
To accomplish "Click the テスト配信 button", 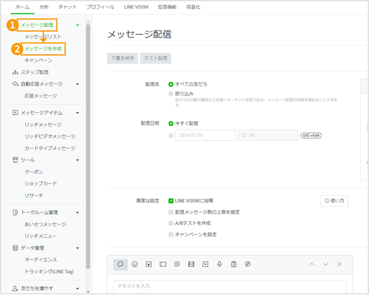I will point(156,58).
